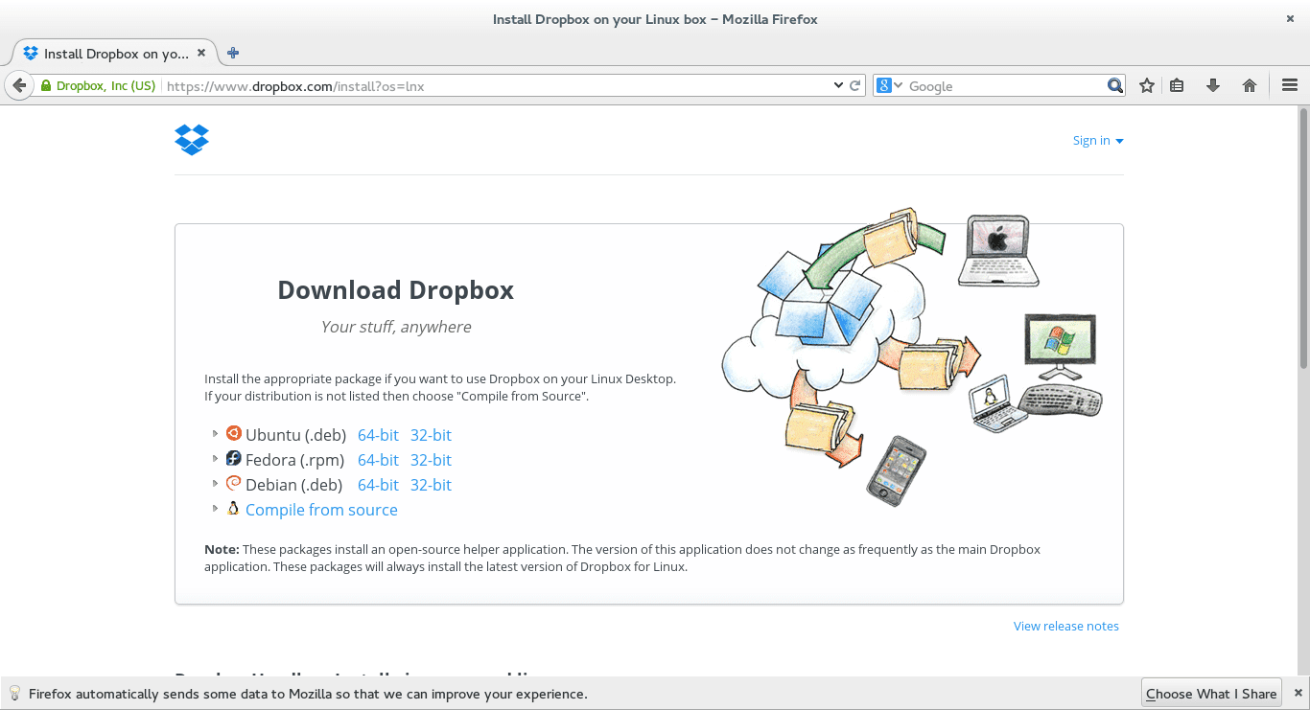Screen dimensions: 1310x710
Task: Click the vertical page scrollbar thumb
Action: (1303, 238)
